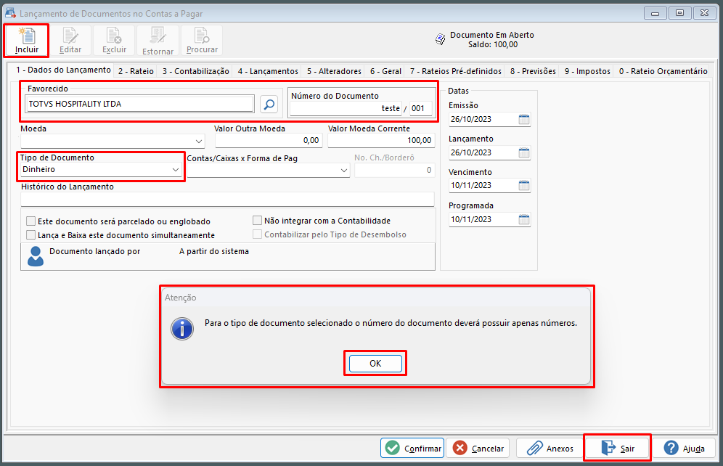This screenshot has height=466, width=723.
Task: Minimize the Lançamento de Documentos window
Action: point(655,13)
